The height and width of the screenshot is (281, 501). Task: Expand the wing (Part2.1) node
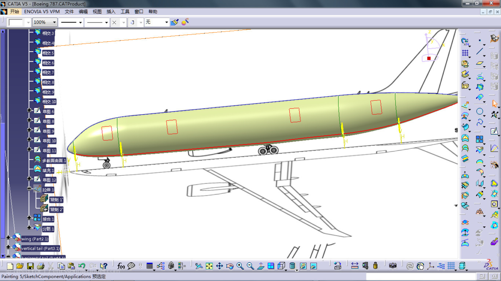pos(8,238)
